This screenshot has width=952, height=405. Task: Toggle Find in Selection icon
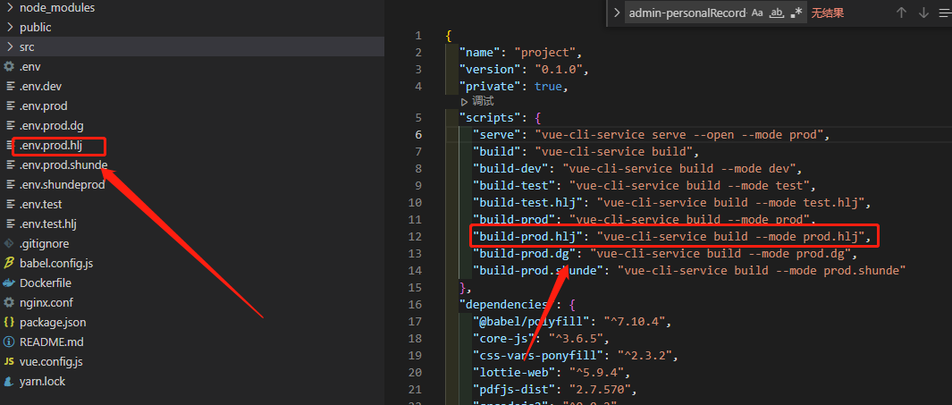(x=944, y=13)
